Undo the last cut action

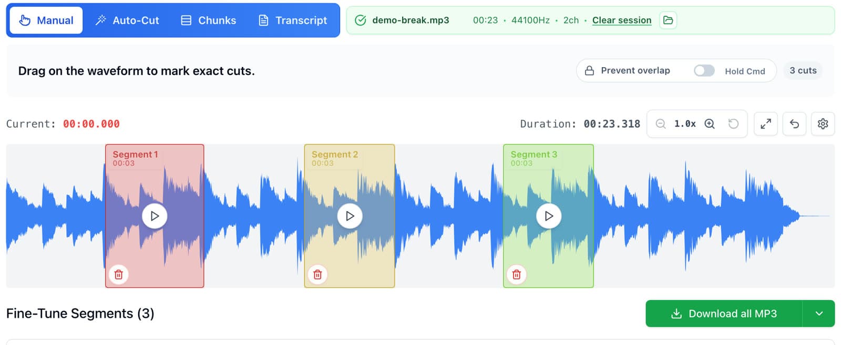click(794, 124)
